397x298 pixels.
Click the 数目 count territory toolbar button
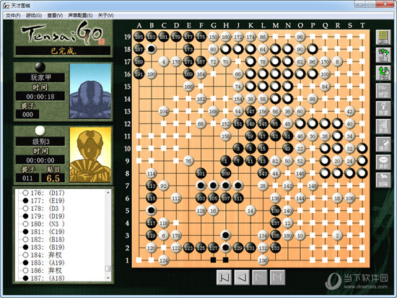point(383,127)
